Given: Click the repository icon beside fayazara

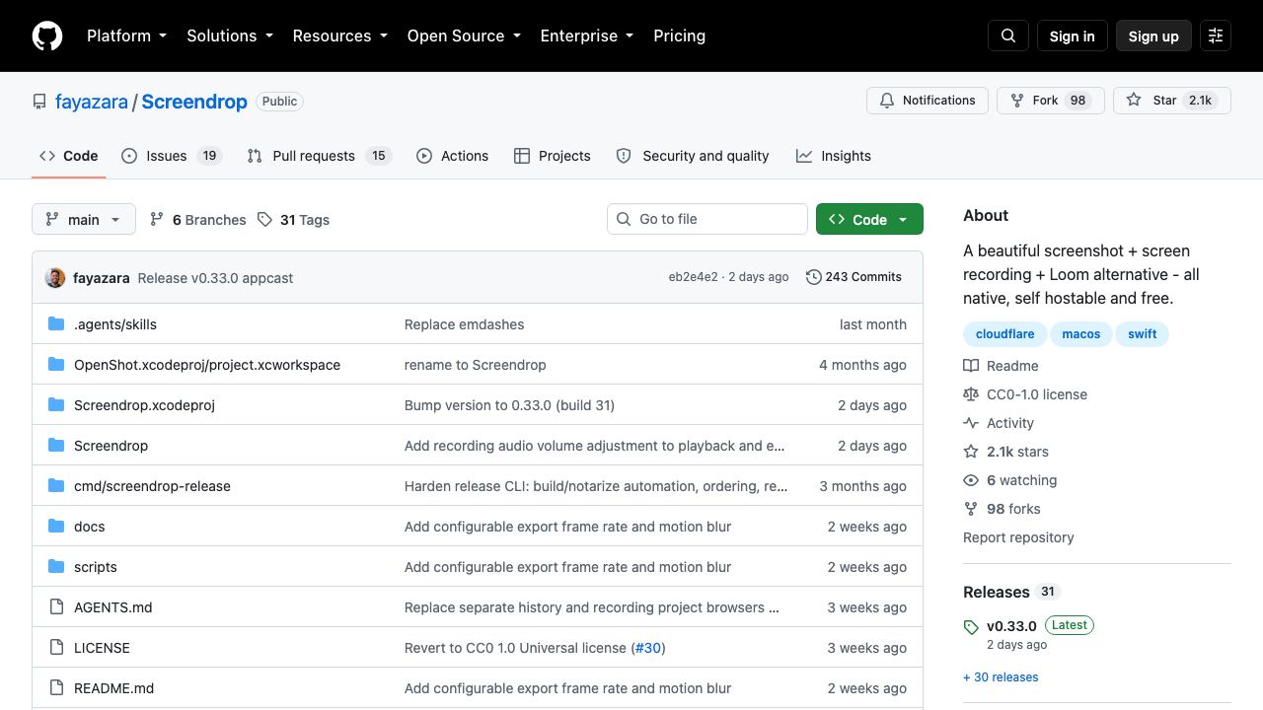Looking at the screenshot, I should coord(39,102).
